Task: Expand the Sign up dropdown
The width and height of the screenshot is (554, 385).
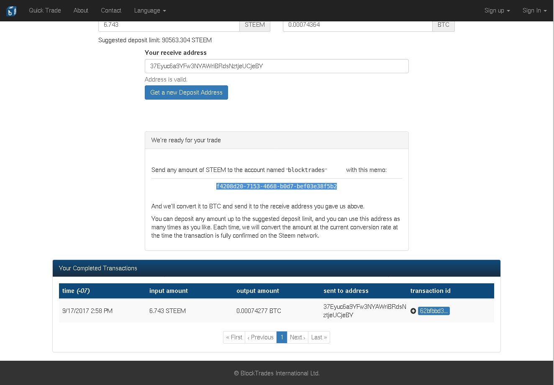Action: click(x=497, y=10)
